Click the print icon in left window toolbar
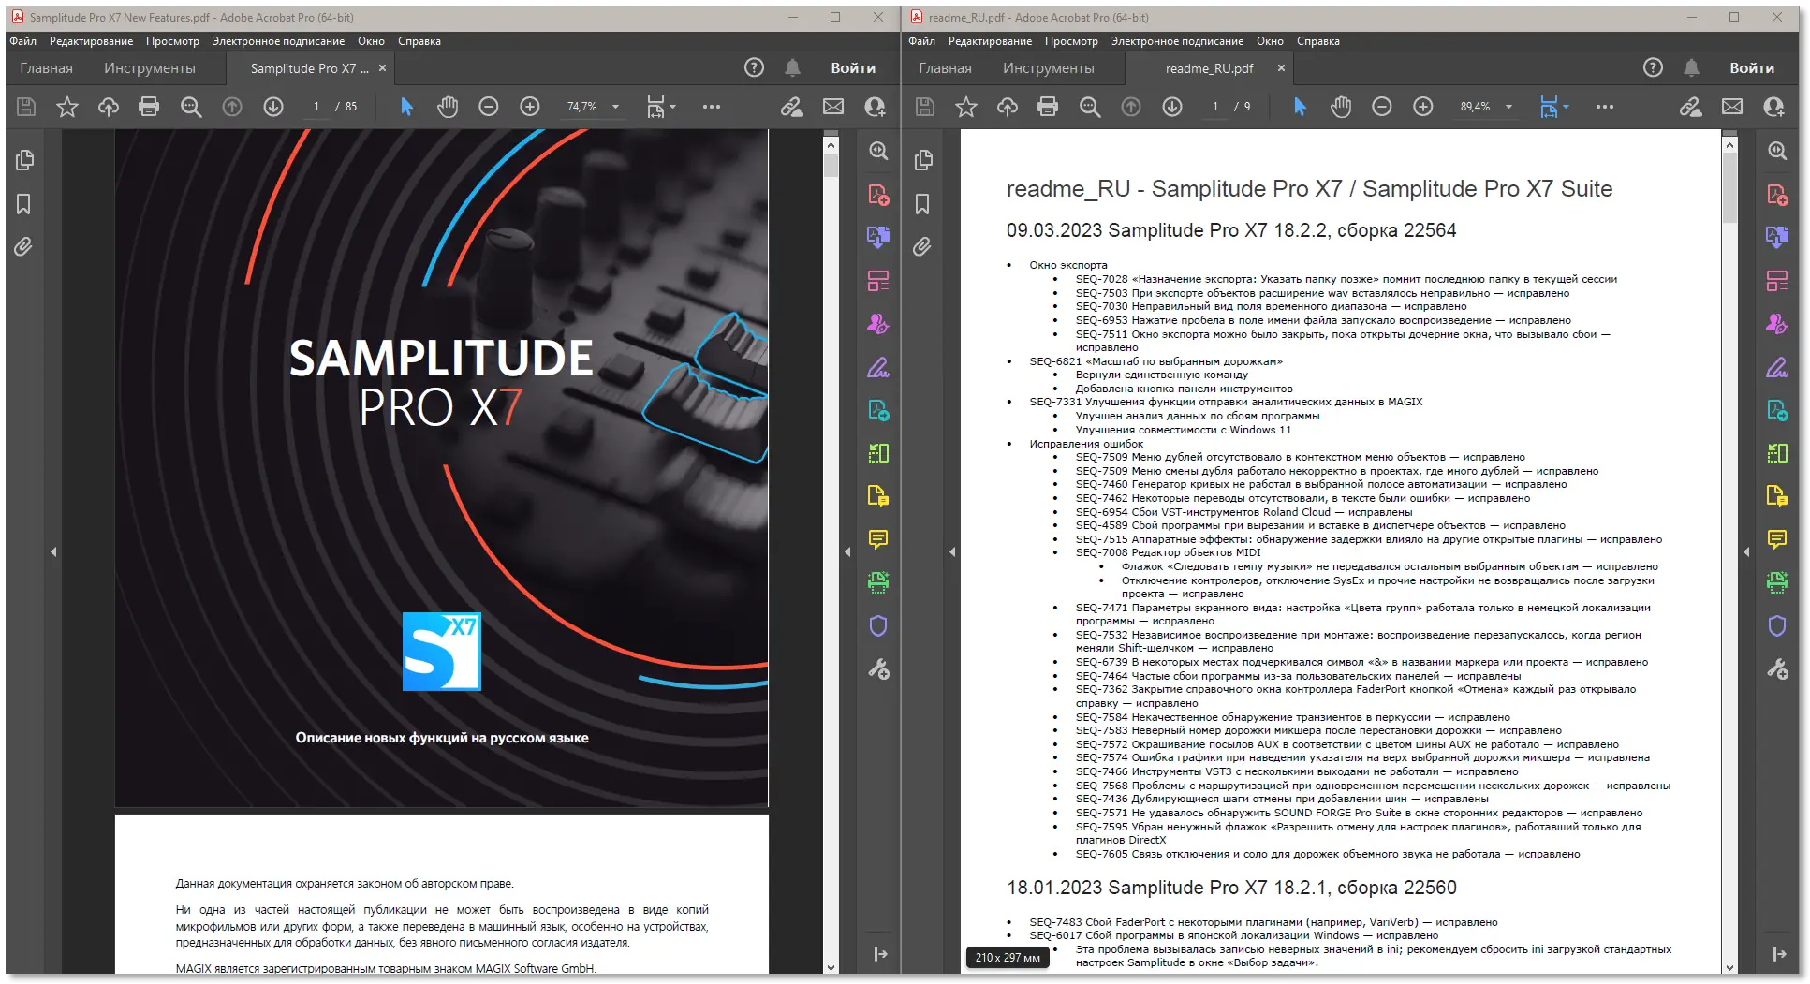Viewport: 1810px width, 984px height. coord(149,107)
